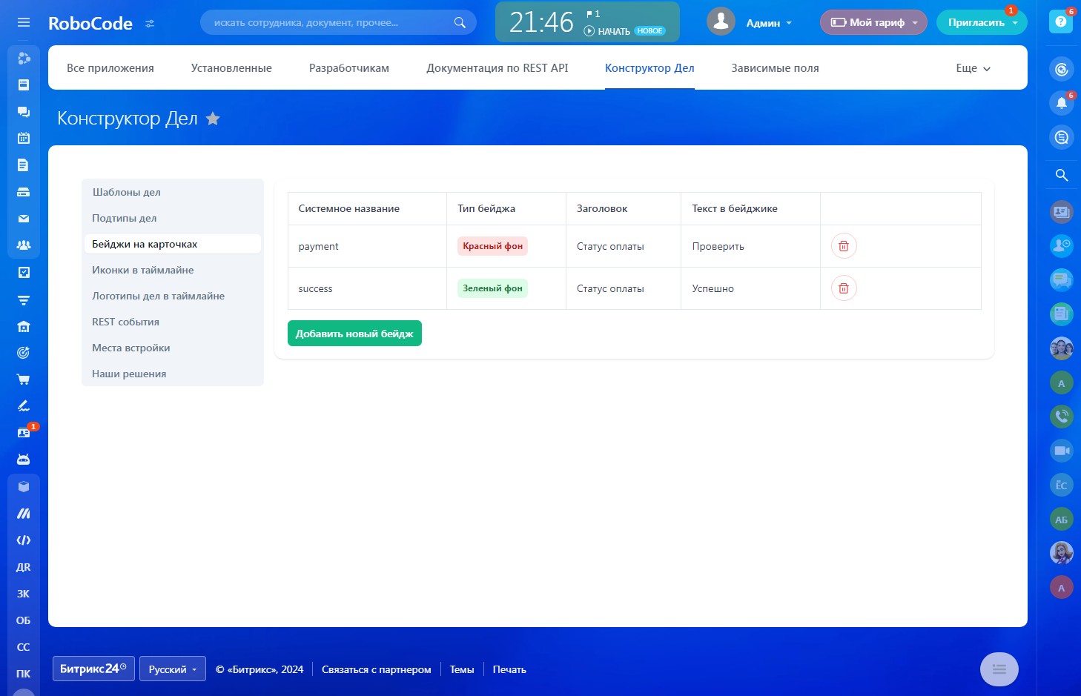Start the workday with НАЧАТЬ
Viewport: 1081px width, 696px height.
[608, 31]
